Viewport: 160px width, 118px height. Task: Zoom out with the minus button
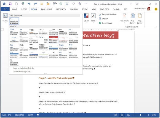point(133,115)
